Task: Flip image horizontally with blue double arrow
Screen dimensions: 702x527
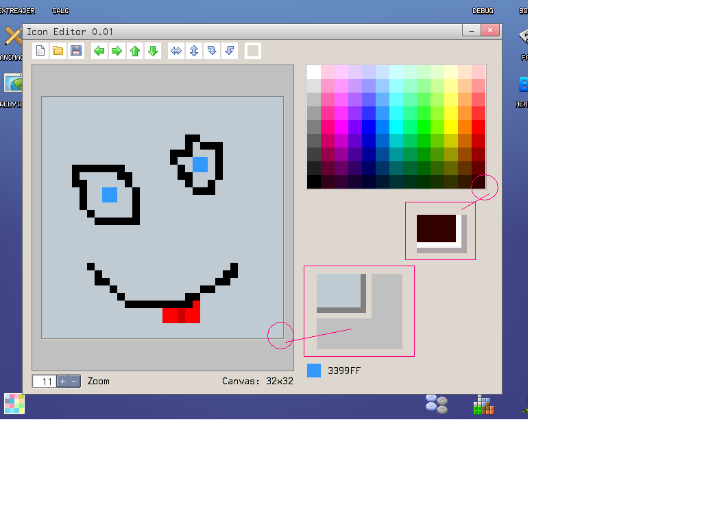Action: tap(176, 51)
